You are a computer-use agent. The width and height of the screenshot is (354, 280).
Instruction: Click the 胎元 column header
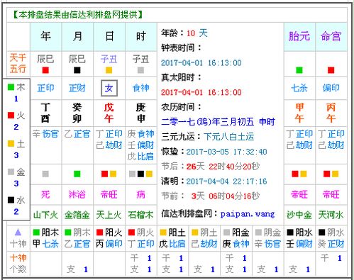point(299,37)
